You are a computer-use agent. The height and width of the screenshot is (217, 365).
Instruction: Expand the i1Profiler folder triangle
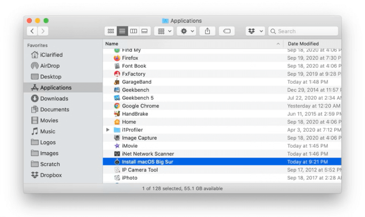point(108,130)
